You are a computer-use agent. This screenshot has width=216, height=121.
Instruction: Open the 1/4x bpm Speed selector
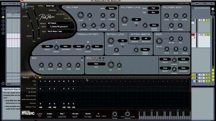pyautogui.click(x=75, y=114)
